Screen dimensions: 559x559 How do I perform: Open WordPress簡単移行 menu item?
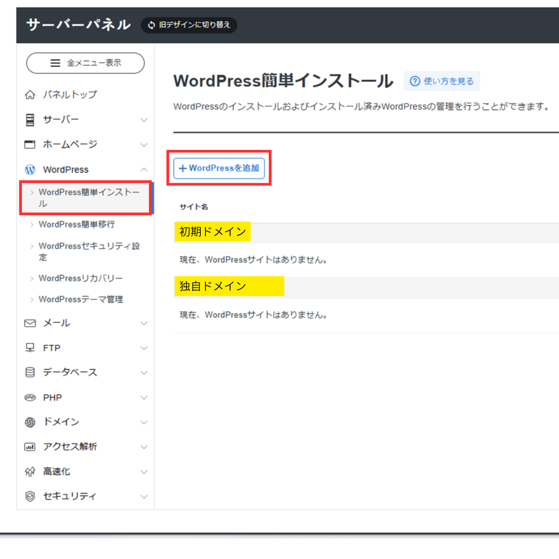[x=76, y=225]
